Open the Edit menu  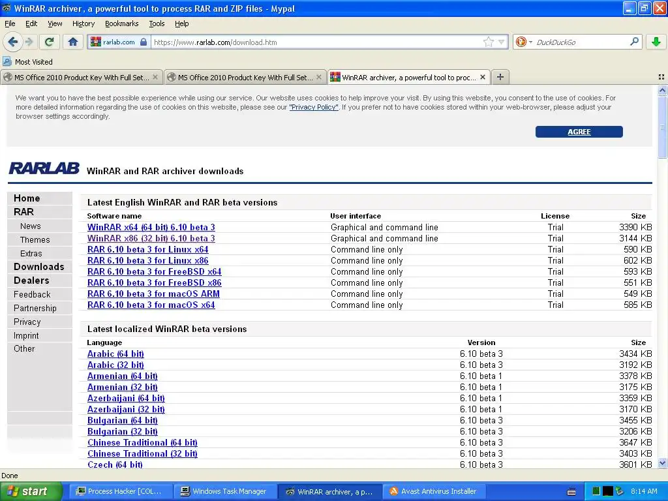[31, 23]
